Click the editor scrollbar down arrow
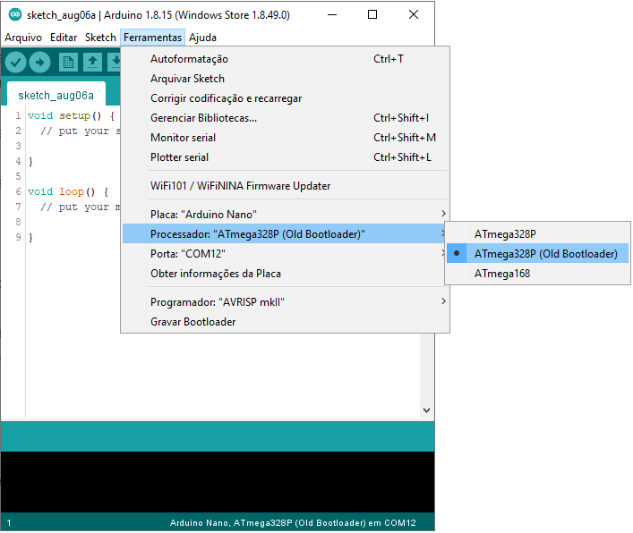Screen dimensions: 633x533 click(x=427, y=410)
